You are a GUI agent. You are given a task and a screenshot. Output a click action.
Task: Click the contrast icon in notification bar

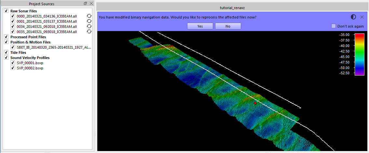tap(353, 17)
